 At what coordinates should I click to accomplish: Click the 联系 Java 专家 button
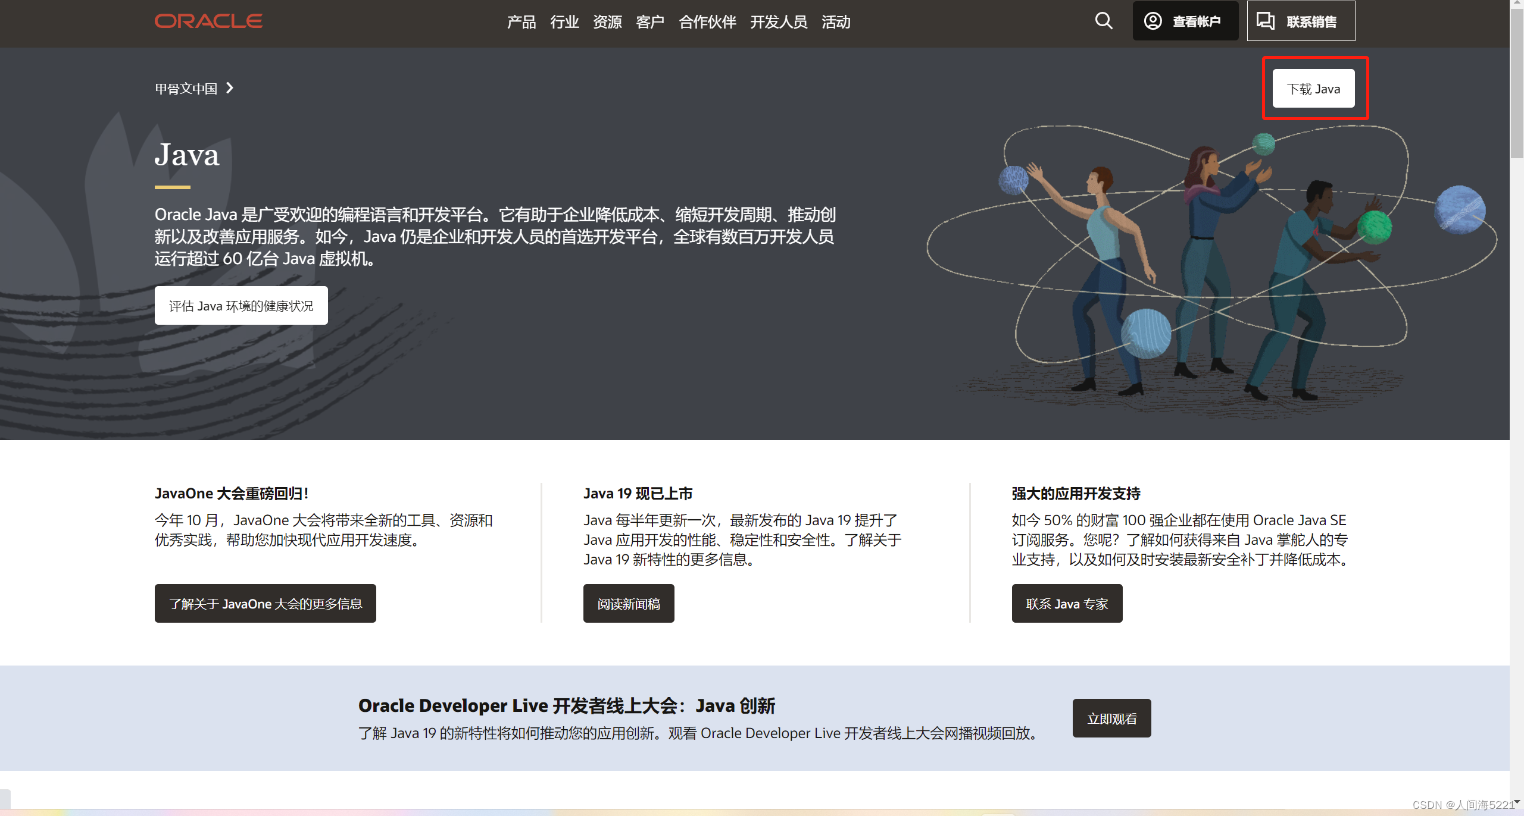pos(1067,604)
